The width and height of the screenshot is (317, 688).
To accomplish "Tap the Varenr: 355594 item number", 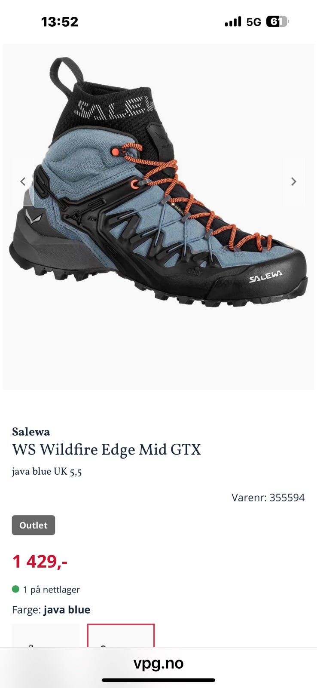I will click(x=268, y=498).
